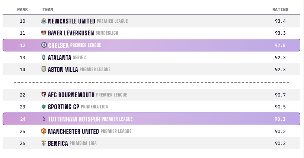Click the Bayer Leverkusen club badge
Viewport: 304px width, 158px height.
pos(44,33)
